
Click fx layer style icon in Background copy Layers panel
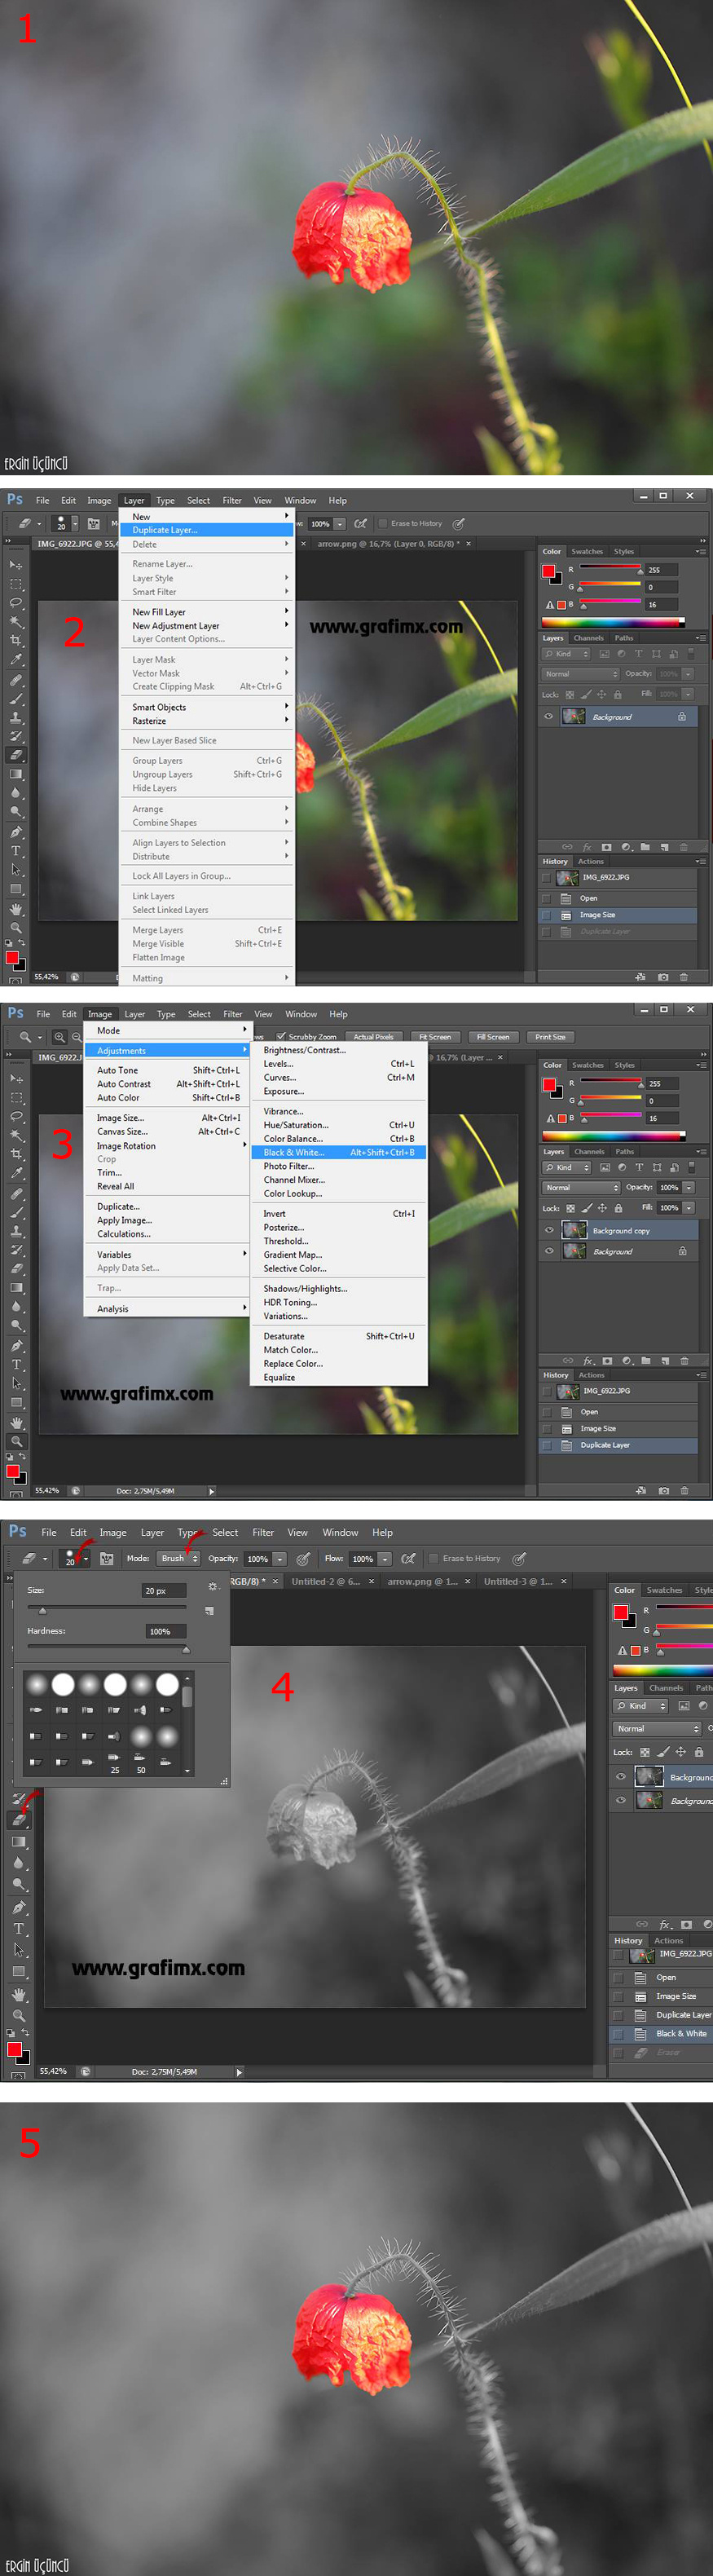(588, 1360)
